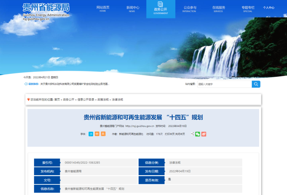
Task: Share article via Weibo icon
Action: click(x=204, y=134)
